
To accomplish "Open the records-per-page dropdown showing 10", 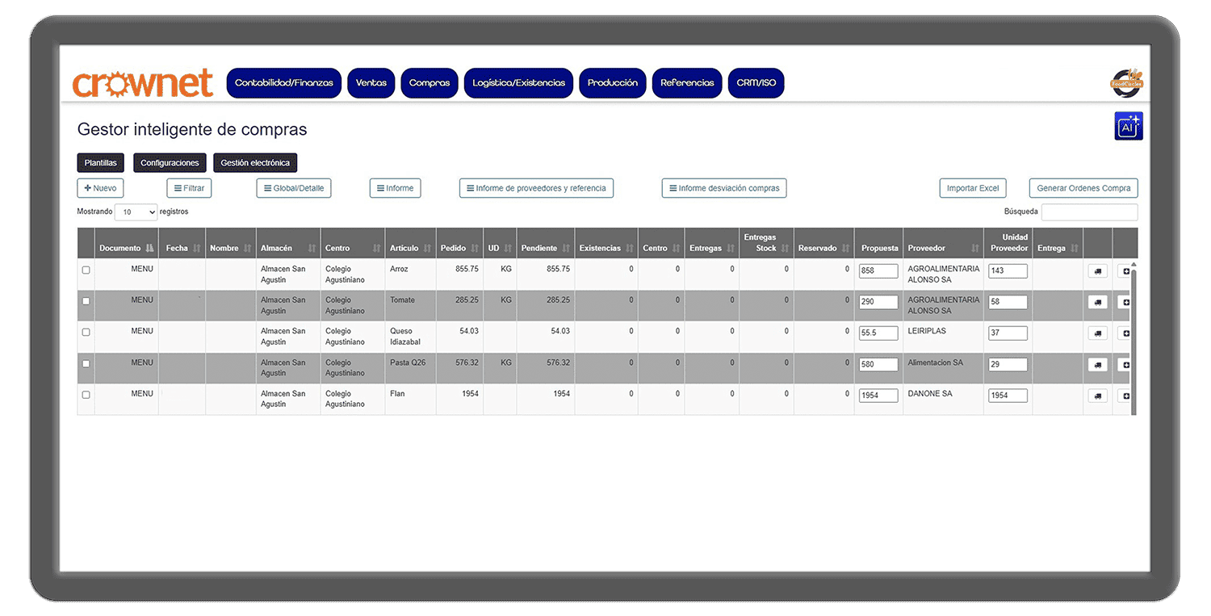I will tap(136, 212).
